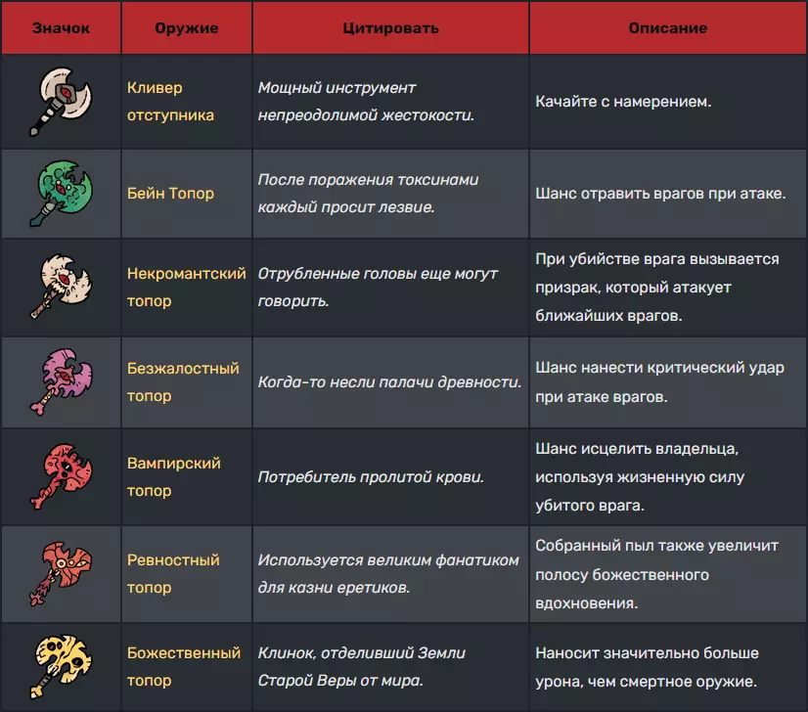Screen dimensions: 808x712
Task: Follow the Божественный топор link
Action: 184,667
